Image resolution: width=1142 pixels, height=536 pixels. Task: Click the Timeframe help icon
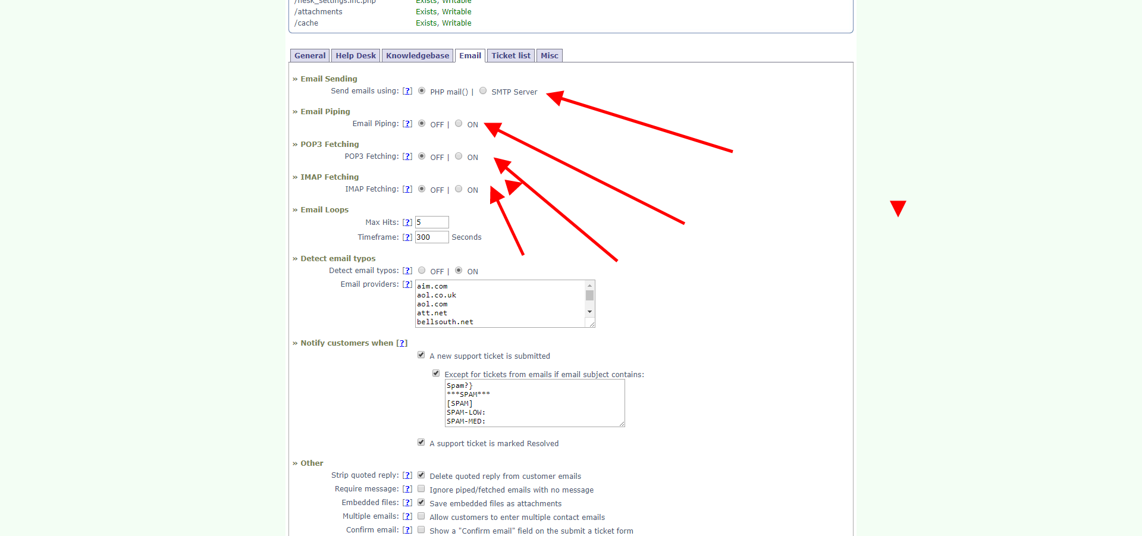(407, 237)
